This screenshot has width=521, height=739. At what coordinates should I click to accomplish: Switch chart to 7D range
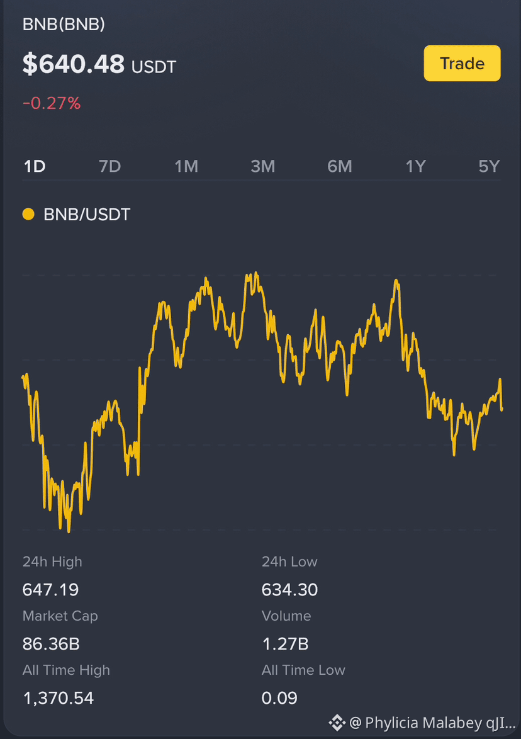(109, 166)
